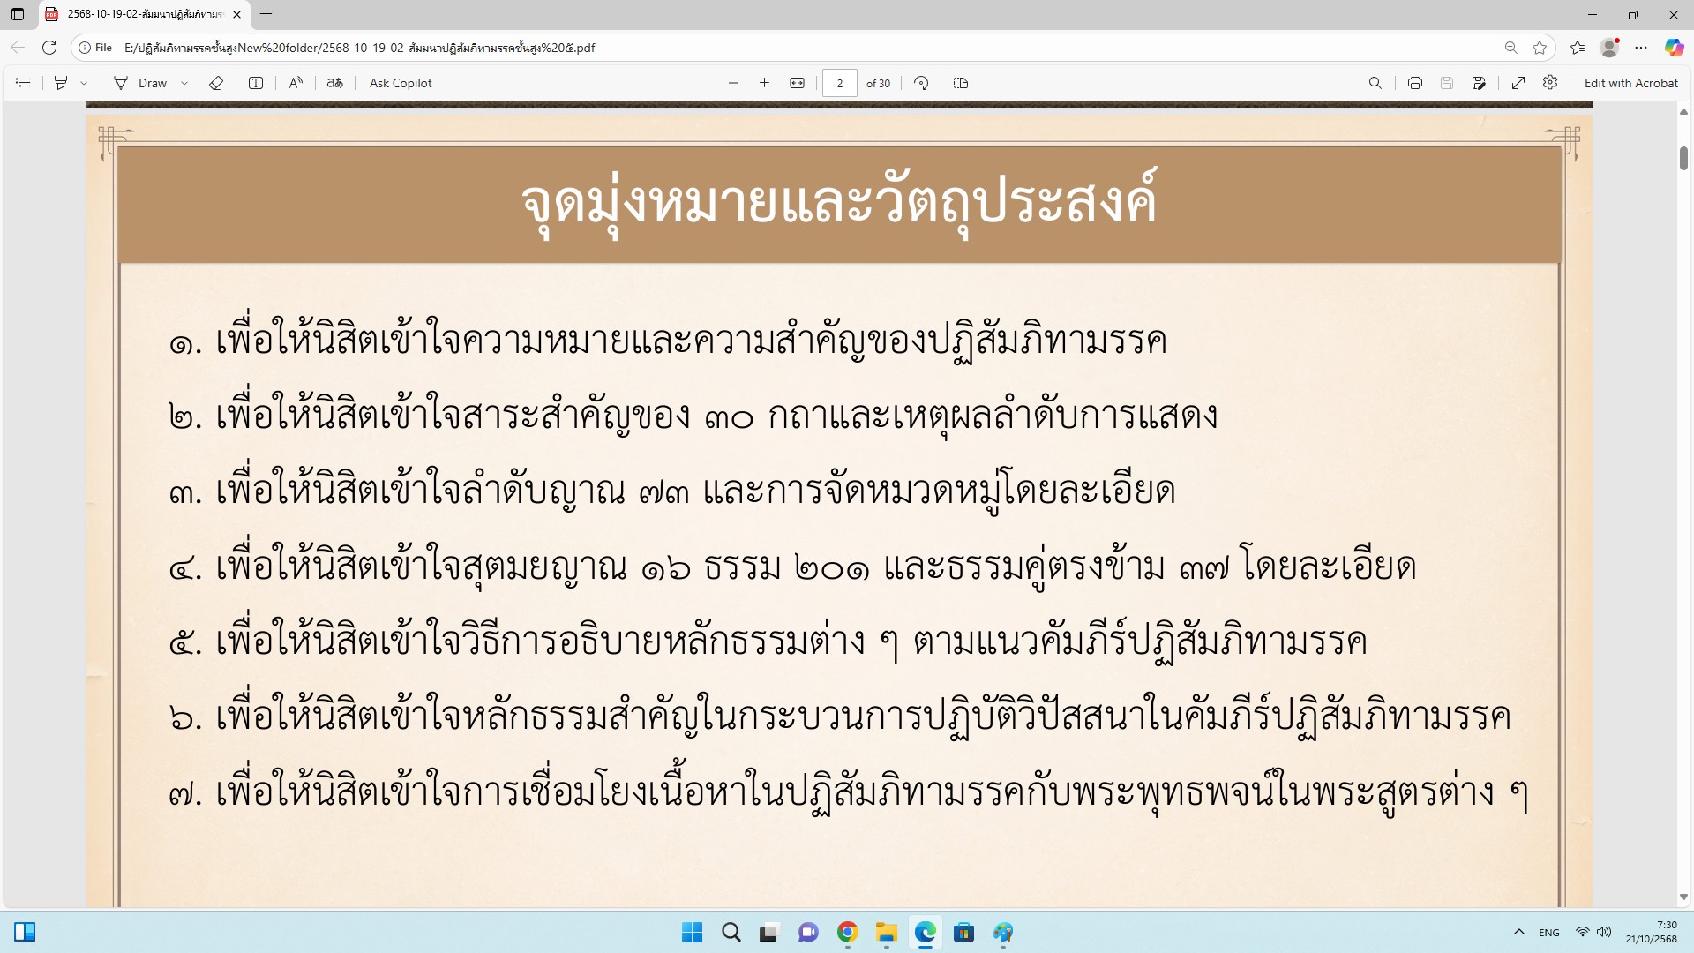Click the page number input field
The image size is (1694, 953).
click(839, 83)
